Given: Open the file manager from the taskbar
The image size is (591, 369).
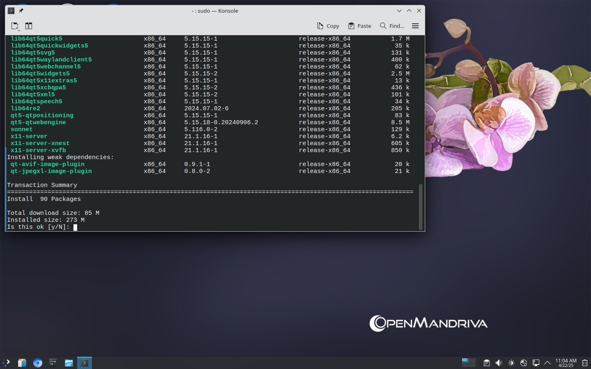Looking at the screenshot, I should [69, 363].
